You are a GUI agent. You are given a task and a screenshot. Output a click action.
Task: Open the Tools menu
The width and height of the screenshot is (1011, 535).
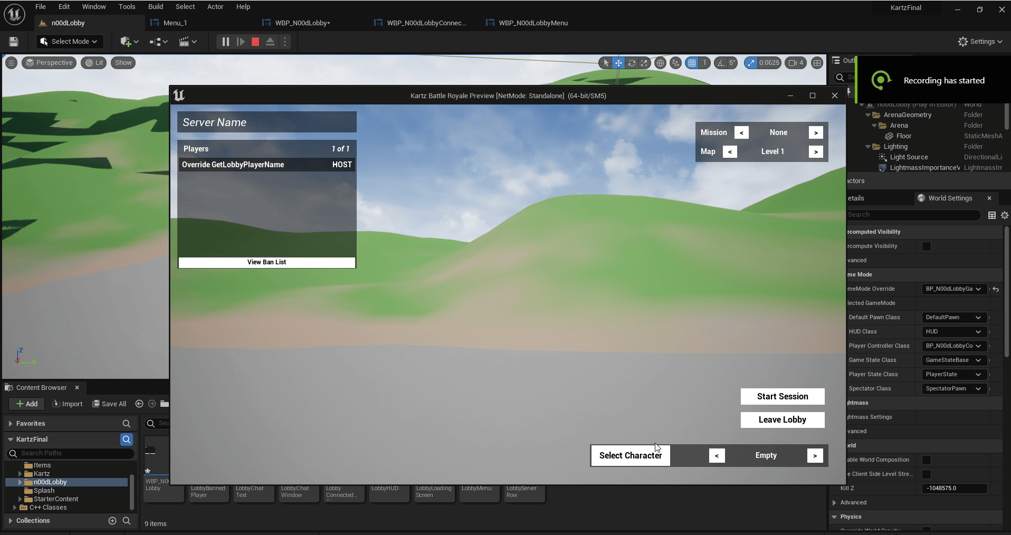[x=127, y=7]
